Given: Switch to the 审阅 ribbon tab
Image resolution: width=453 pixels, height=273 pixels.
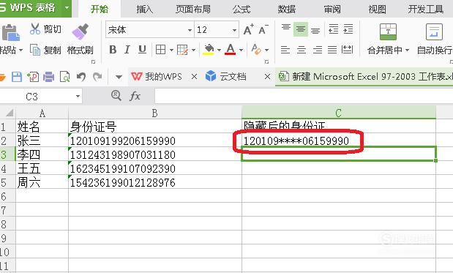Looking at the screenshot, I should 332,10.
